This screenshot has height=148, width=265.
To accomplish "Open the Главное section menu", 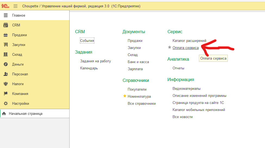I will tap(18, 16).
